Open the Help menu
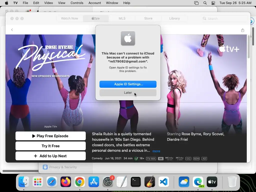The image size is (256, 192). click(x=126, y=3)
